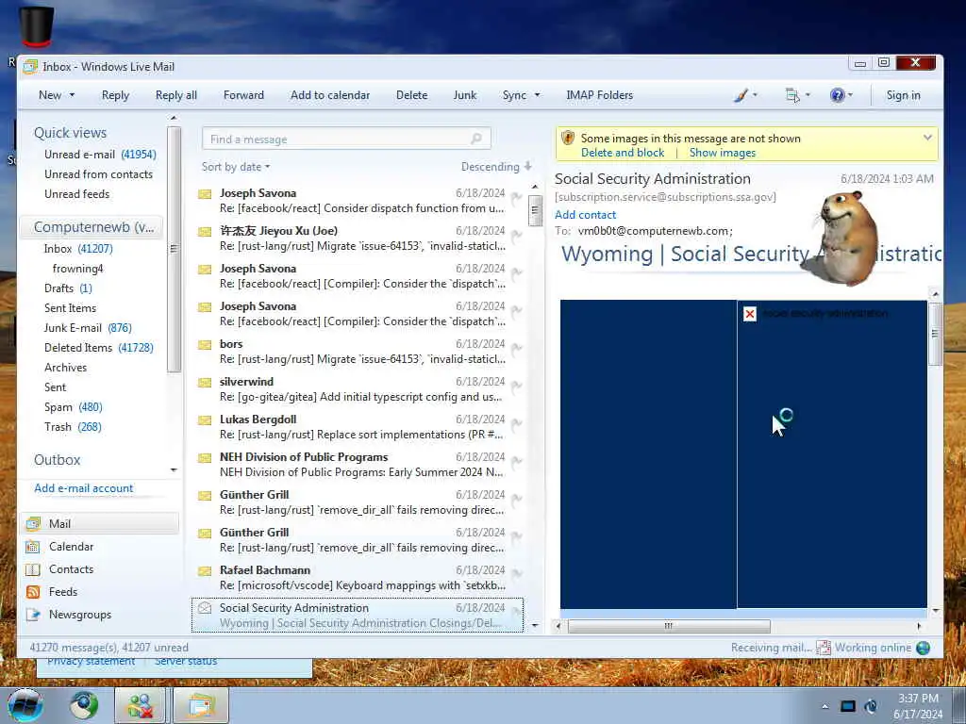Select the 许杰友 Jieyou Xu (Joe) message
This screenshot has height=724, width=966.
358,239
